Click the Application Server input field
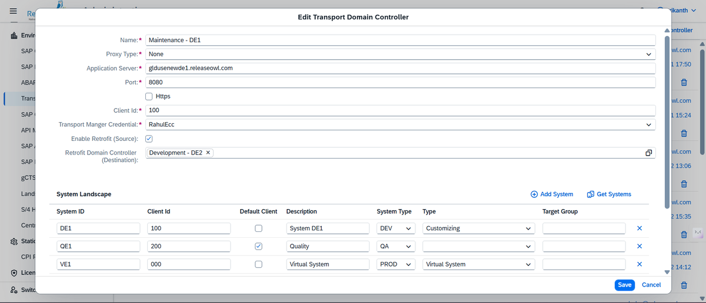This screenshot has height=303, width=706. click(x=400, y=68)
